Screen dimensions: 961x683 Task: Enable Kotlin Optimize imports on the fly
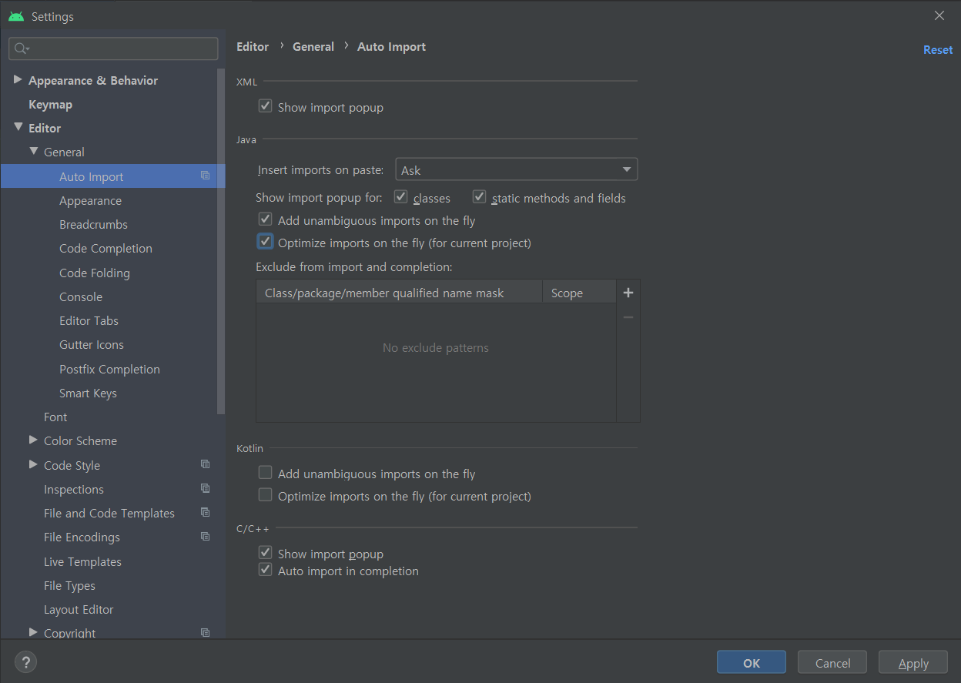[265, 495]
